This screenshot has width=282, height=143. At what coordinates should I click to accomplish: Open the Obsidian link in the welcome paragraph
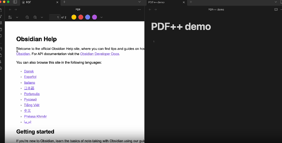point(23,54)
